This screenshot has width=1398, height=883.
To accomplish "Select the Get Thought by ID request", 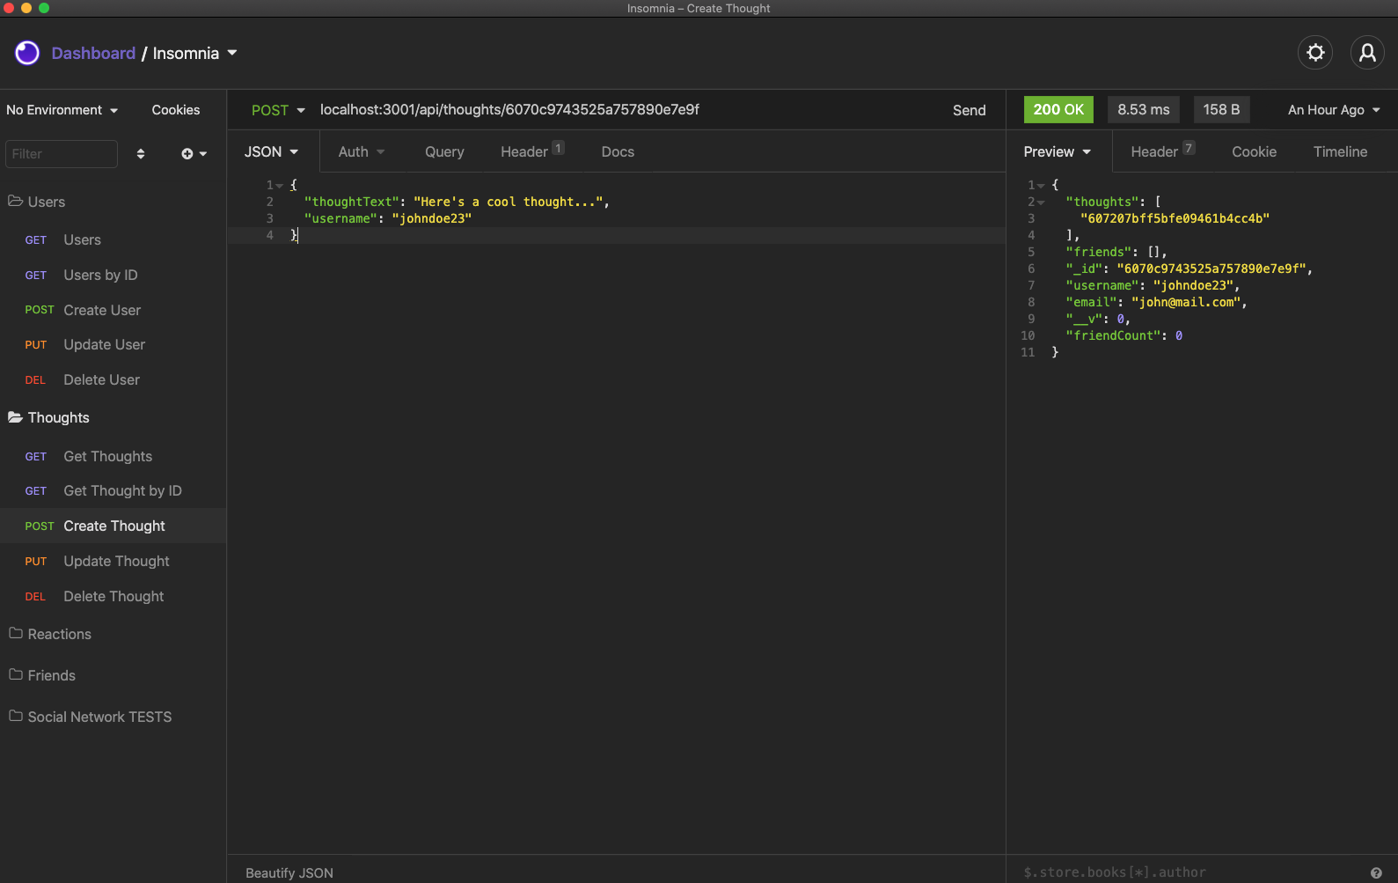I will [x=113, y=490].
